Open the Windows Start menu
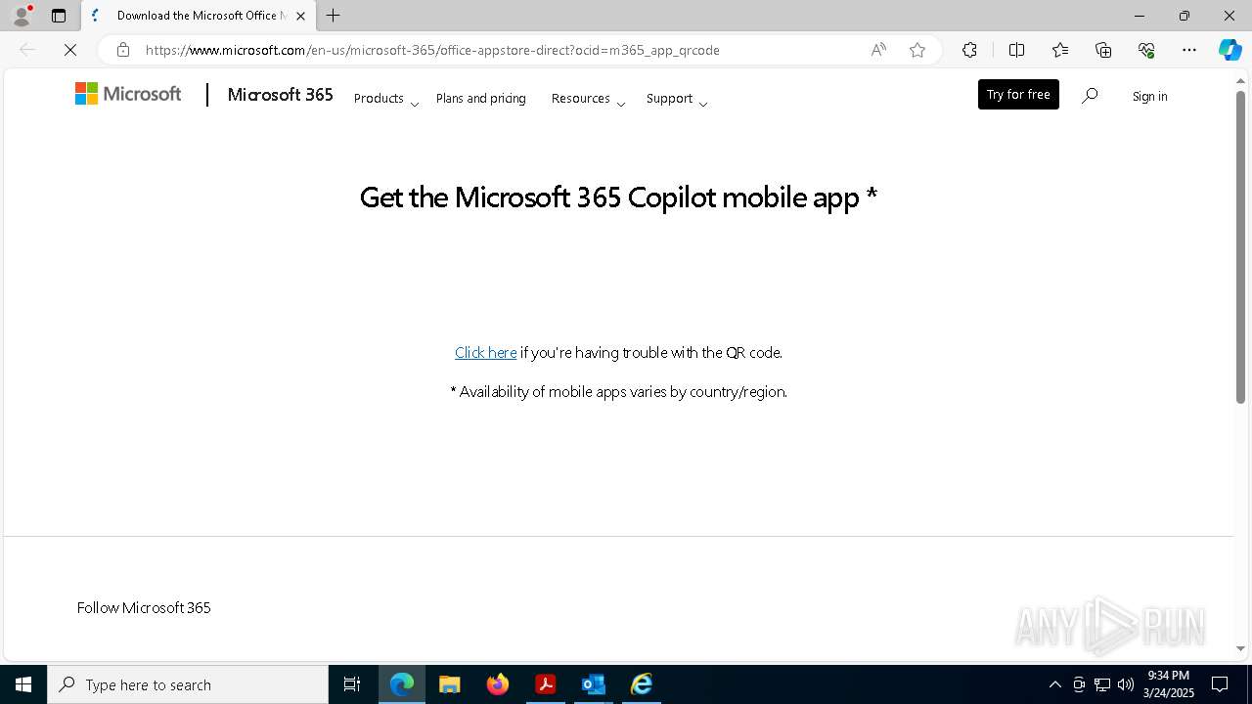This screenshot has width=1252, height=704. click(x=23, y=684)
